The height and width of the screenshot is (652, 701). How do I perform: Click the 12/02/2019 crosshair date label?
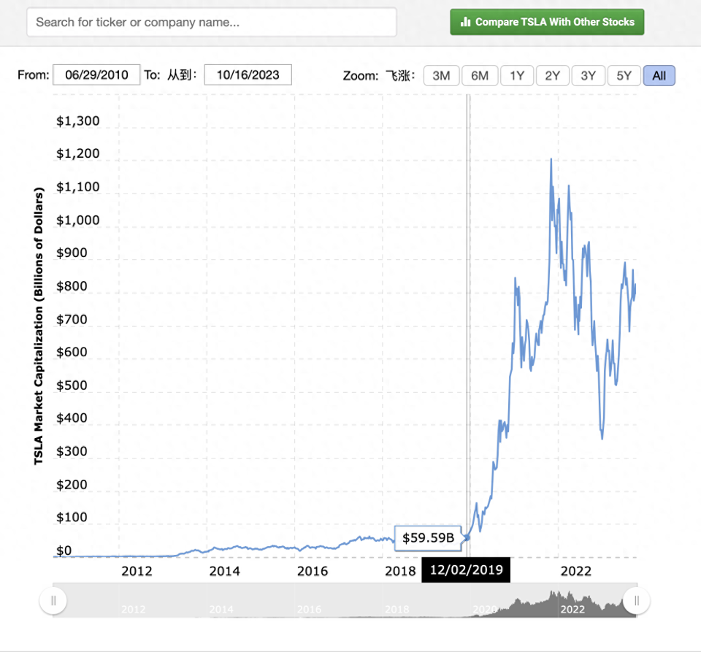pyautogui.click(x=466, y=569)
